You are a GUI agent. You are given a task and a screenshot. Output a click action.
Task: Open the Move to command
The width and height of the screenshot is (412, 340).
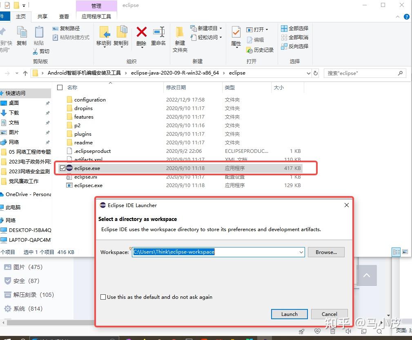(x=104, y=37)
